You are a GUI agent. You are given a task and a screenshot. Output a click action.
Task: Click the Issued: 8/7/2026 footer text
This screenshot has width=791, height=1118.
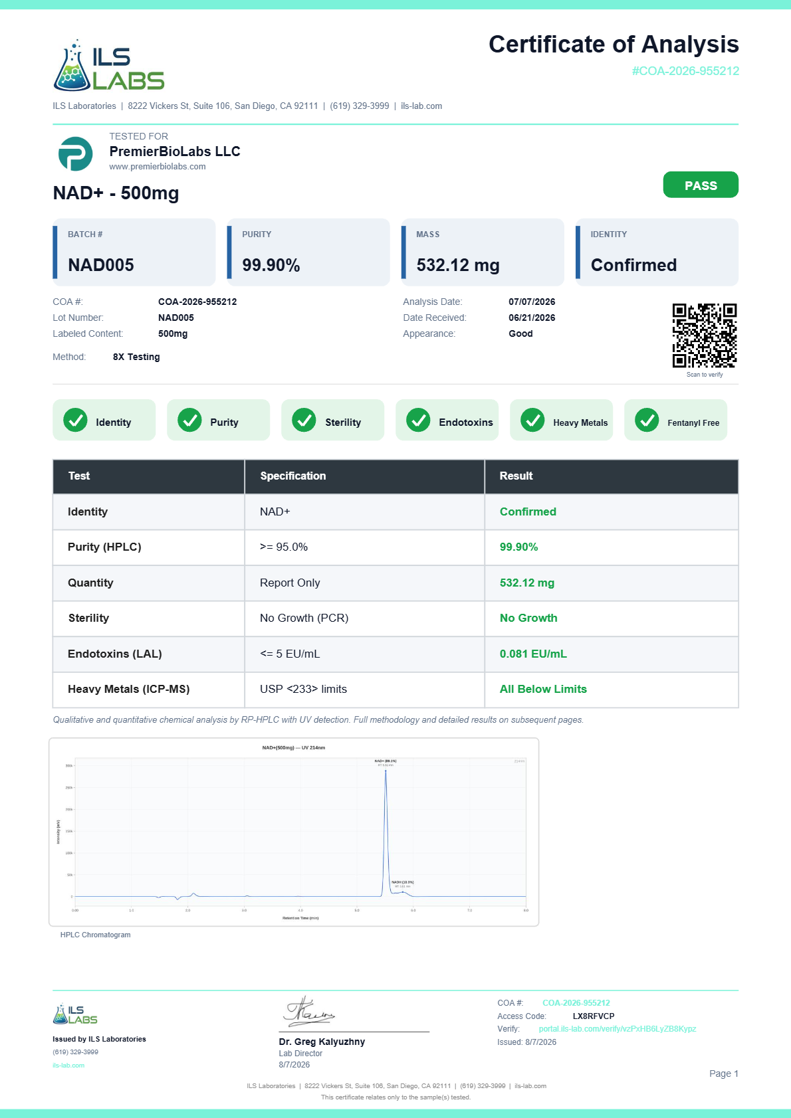(x=526, y=1042)
